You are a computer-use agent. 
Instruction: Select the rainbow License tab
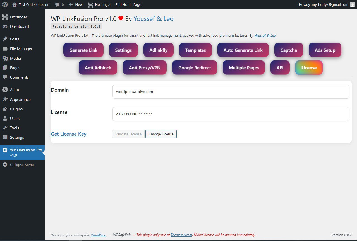coord(309,67)
